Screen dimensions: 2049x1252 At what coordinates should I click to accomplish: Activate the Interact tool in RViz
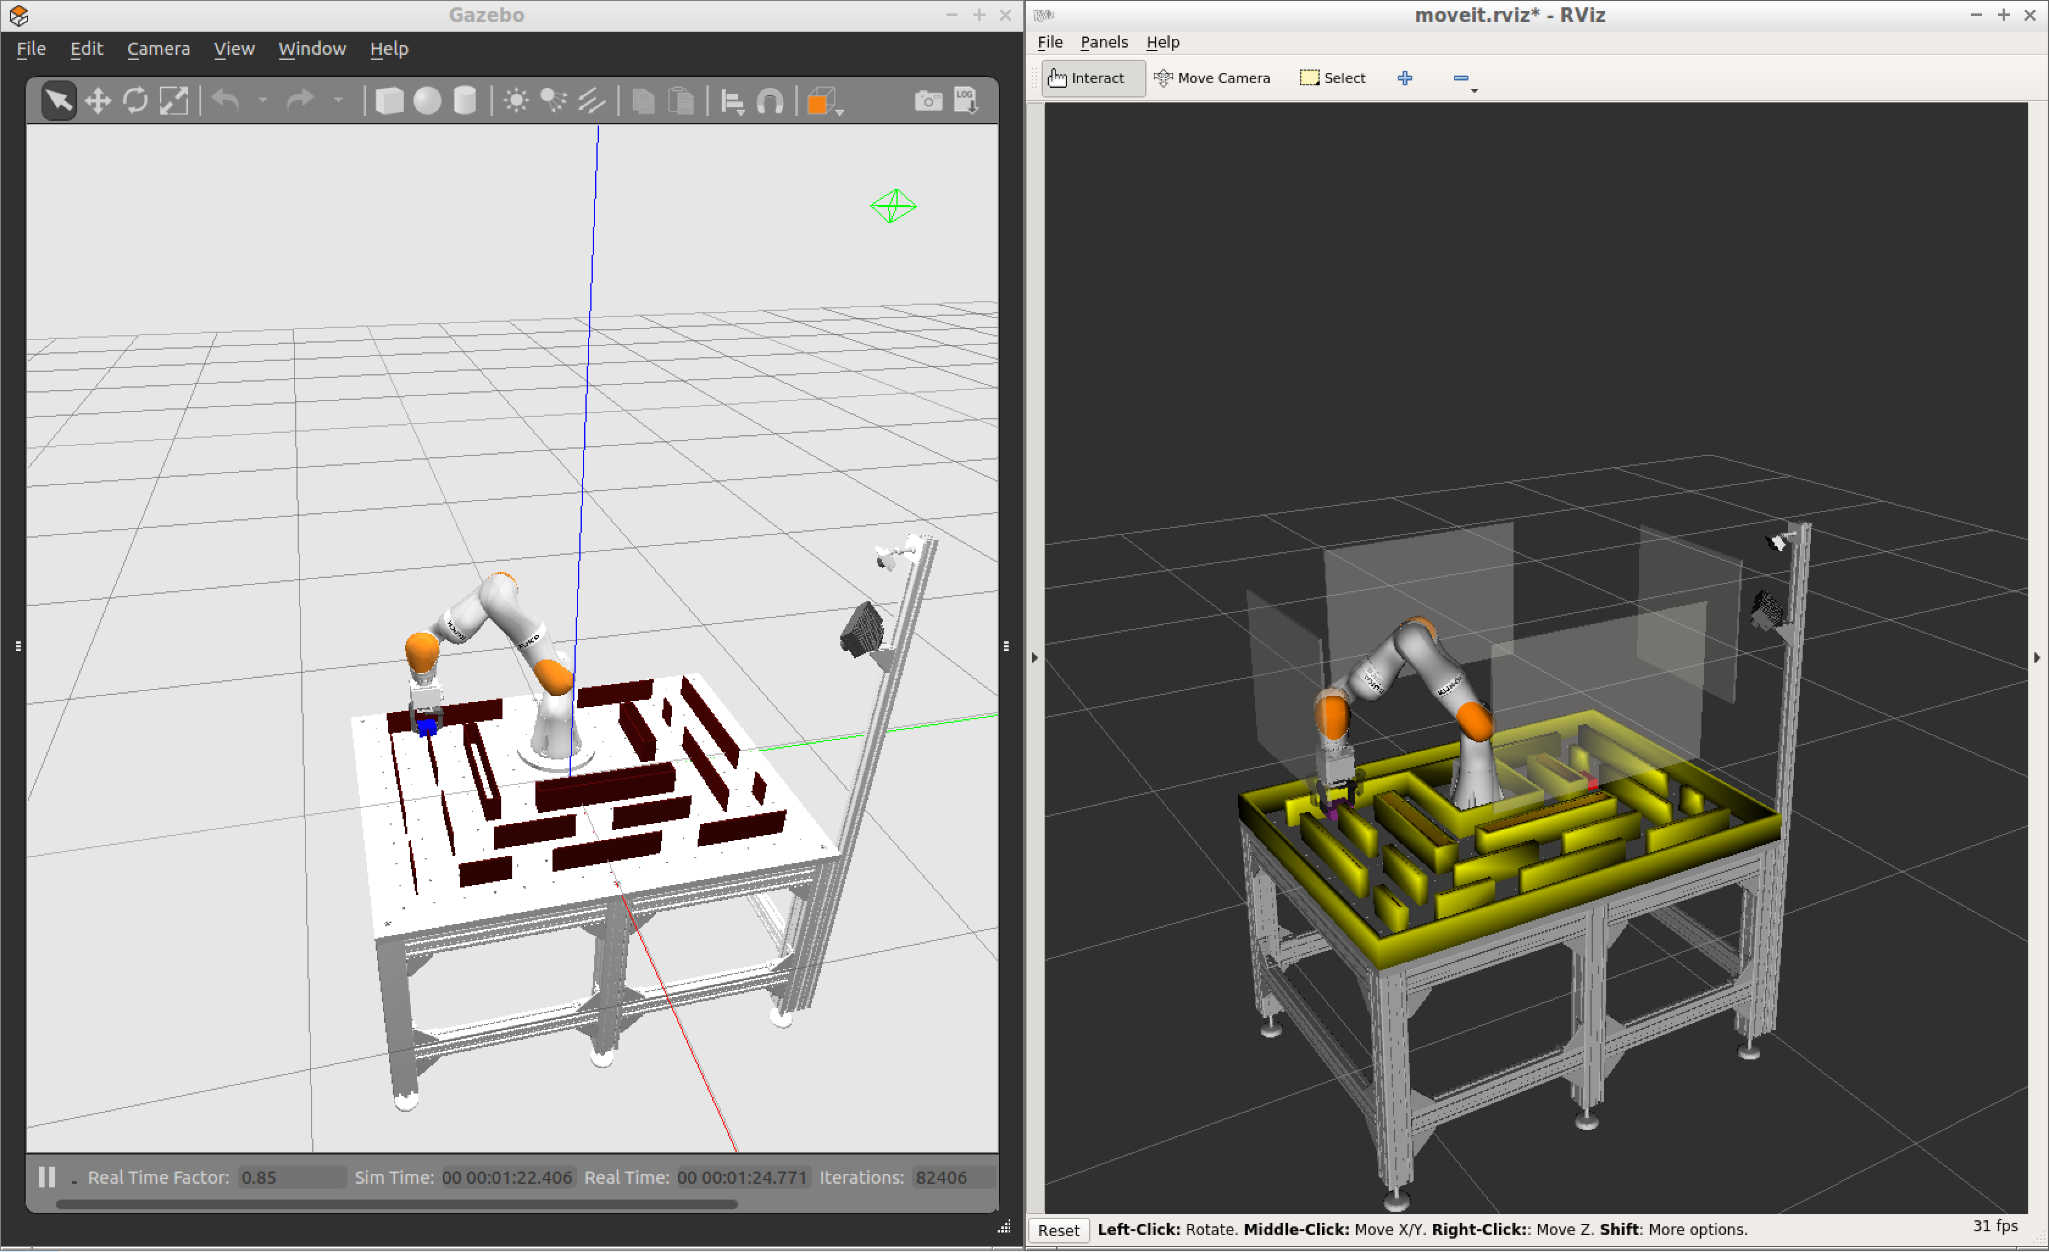[x=1092, y=77]
